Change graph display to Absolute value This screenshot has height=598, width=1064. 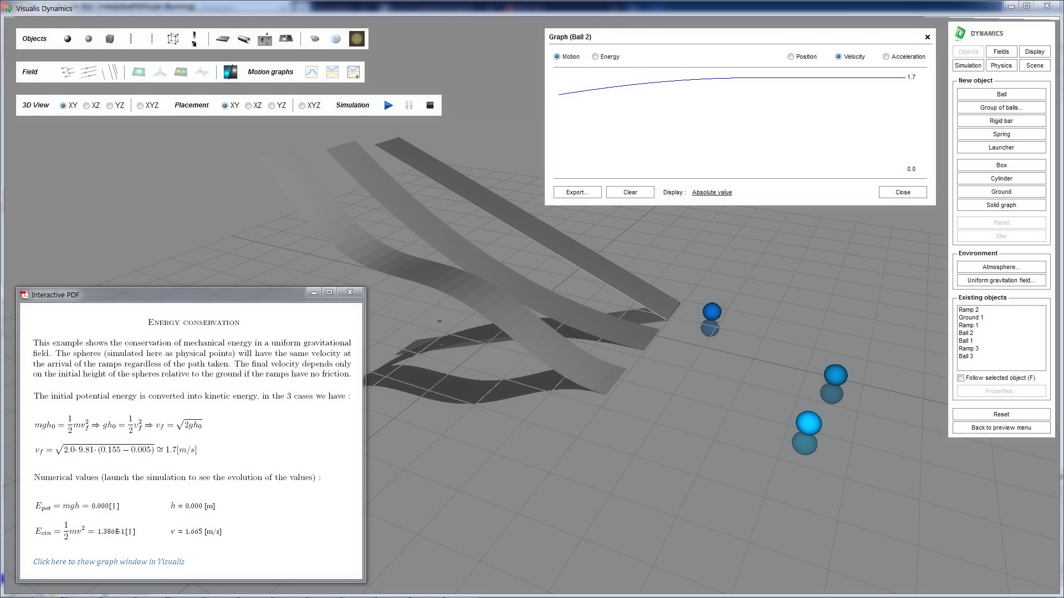pos(712,192)
